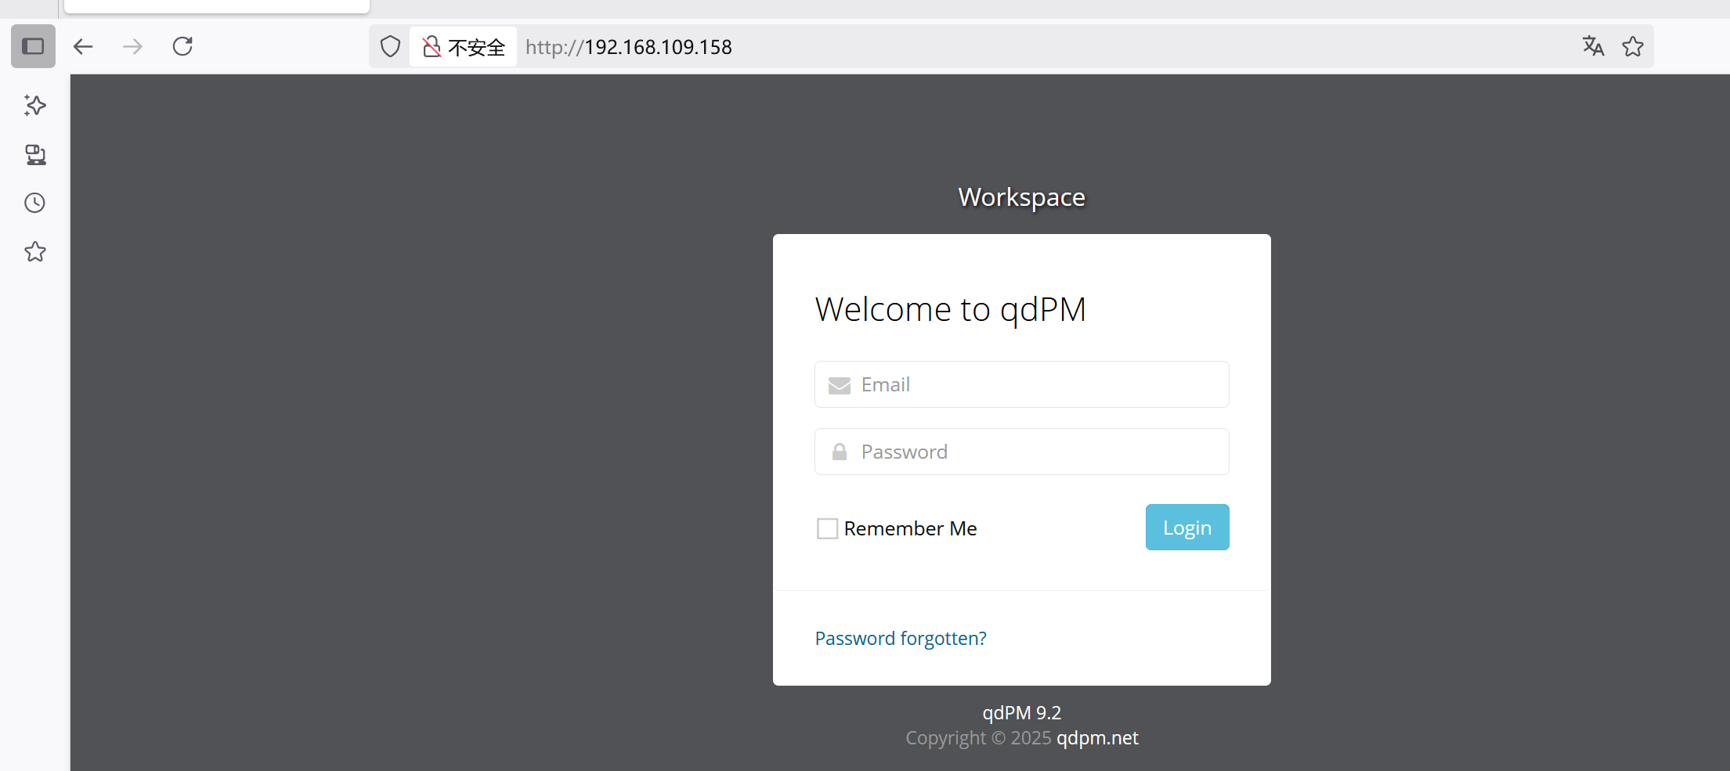Click the envelope icon in Email field
Viewport: 1730px width, 771px height.
click(x=840, y=385)
